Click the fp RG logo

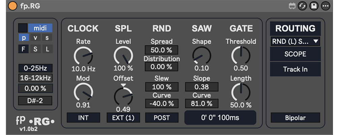[x=35, y=121]
